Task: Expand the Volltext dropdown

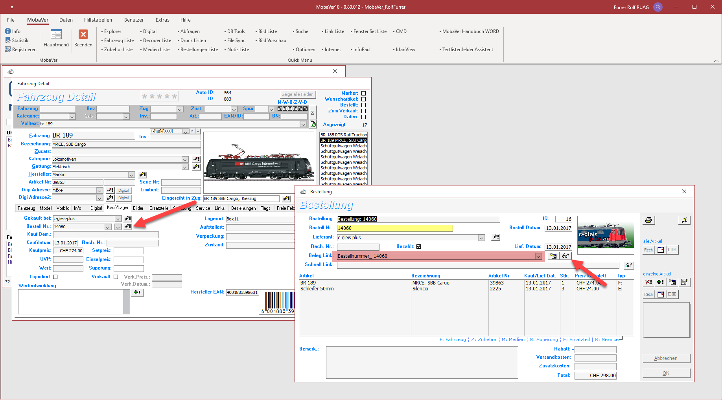Action: (x=303, y=124)
